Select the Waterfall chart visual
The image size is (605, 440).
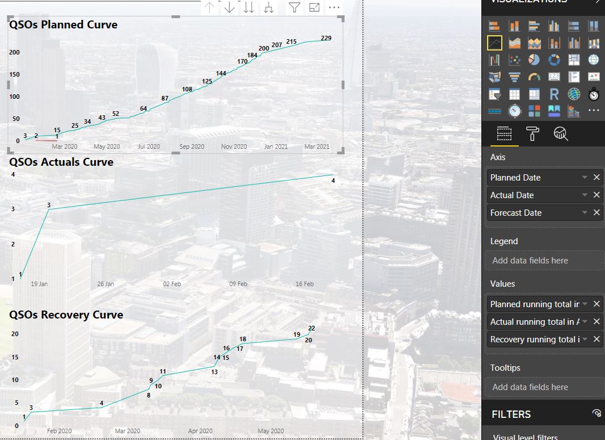point(494,60)
